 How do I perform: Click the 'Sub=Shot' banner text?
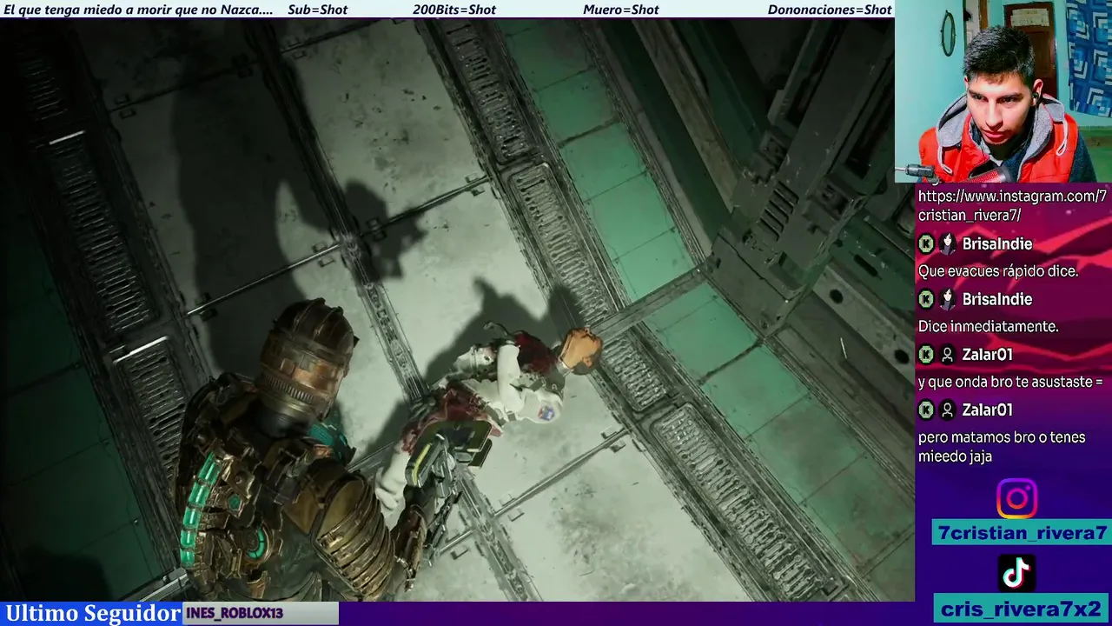[x=317, y=10]
